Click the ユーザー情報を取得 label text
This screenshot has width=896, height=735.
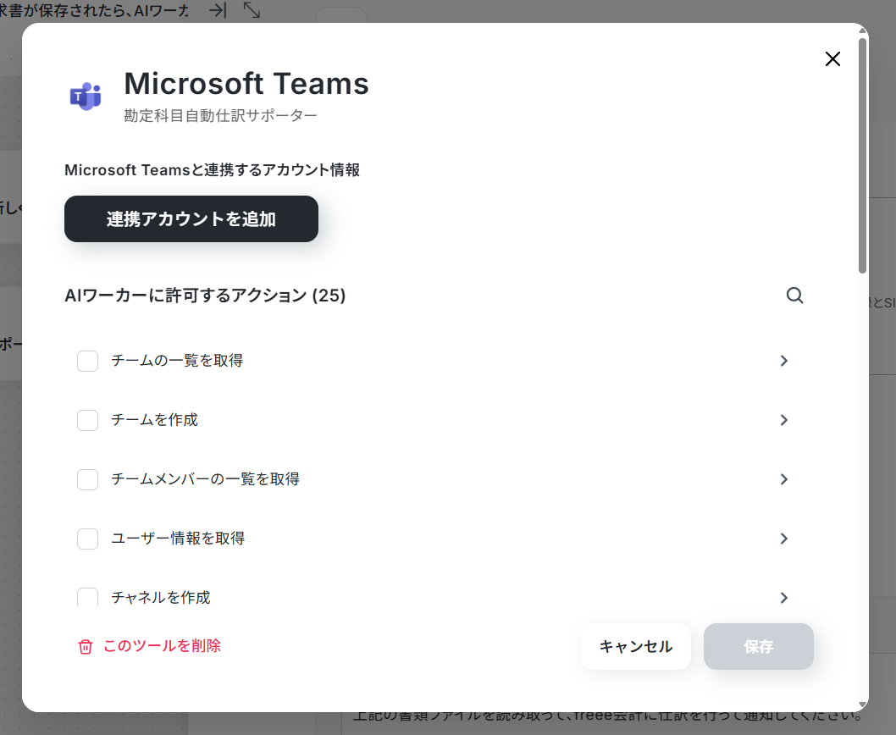tap(178, 539)
